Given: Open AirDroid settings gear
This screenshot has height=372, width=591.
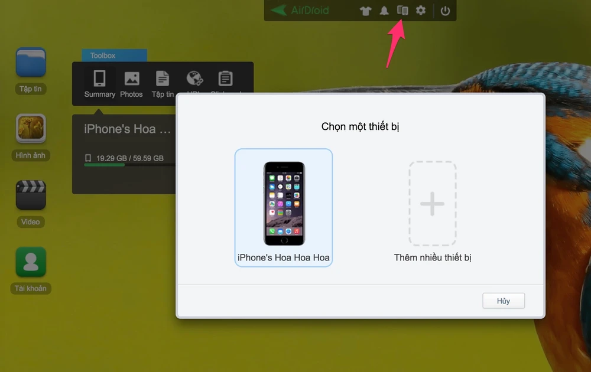Looking at the screenshot, I should [421, 11].
